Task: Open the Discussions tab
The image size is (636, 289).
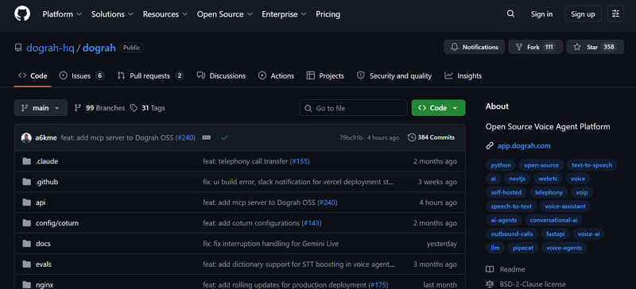Action: [x=222, y=75]
